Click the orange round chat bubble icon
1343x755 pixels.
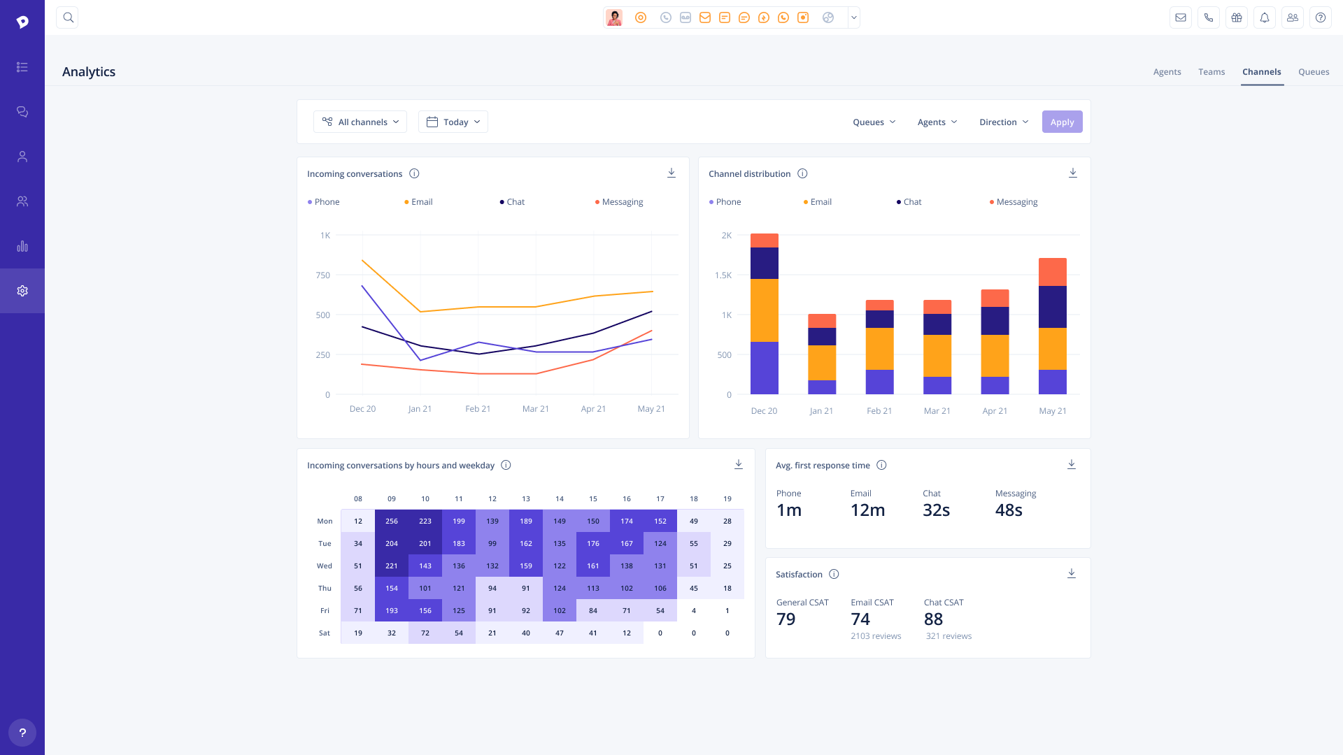[744, 17]
